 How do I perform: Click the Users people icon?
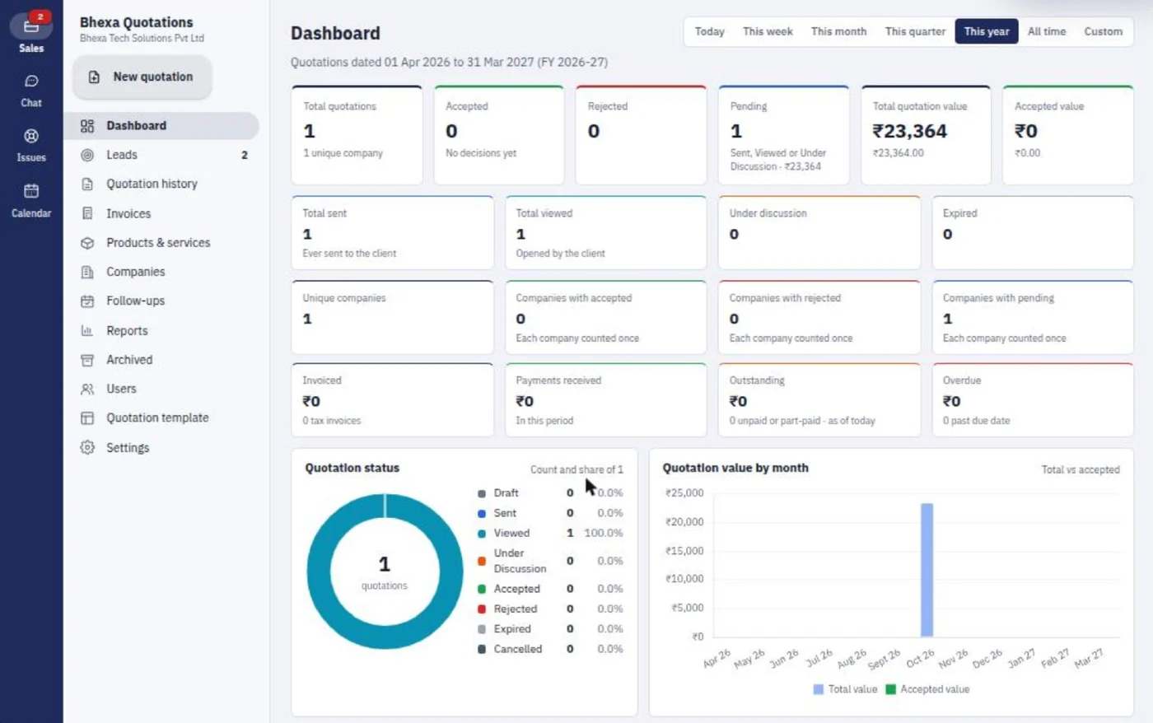(87, 389)
